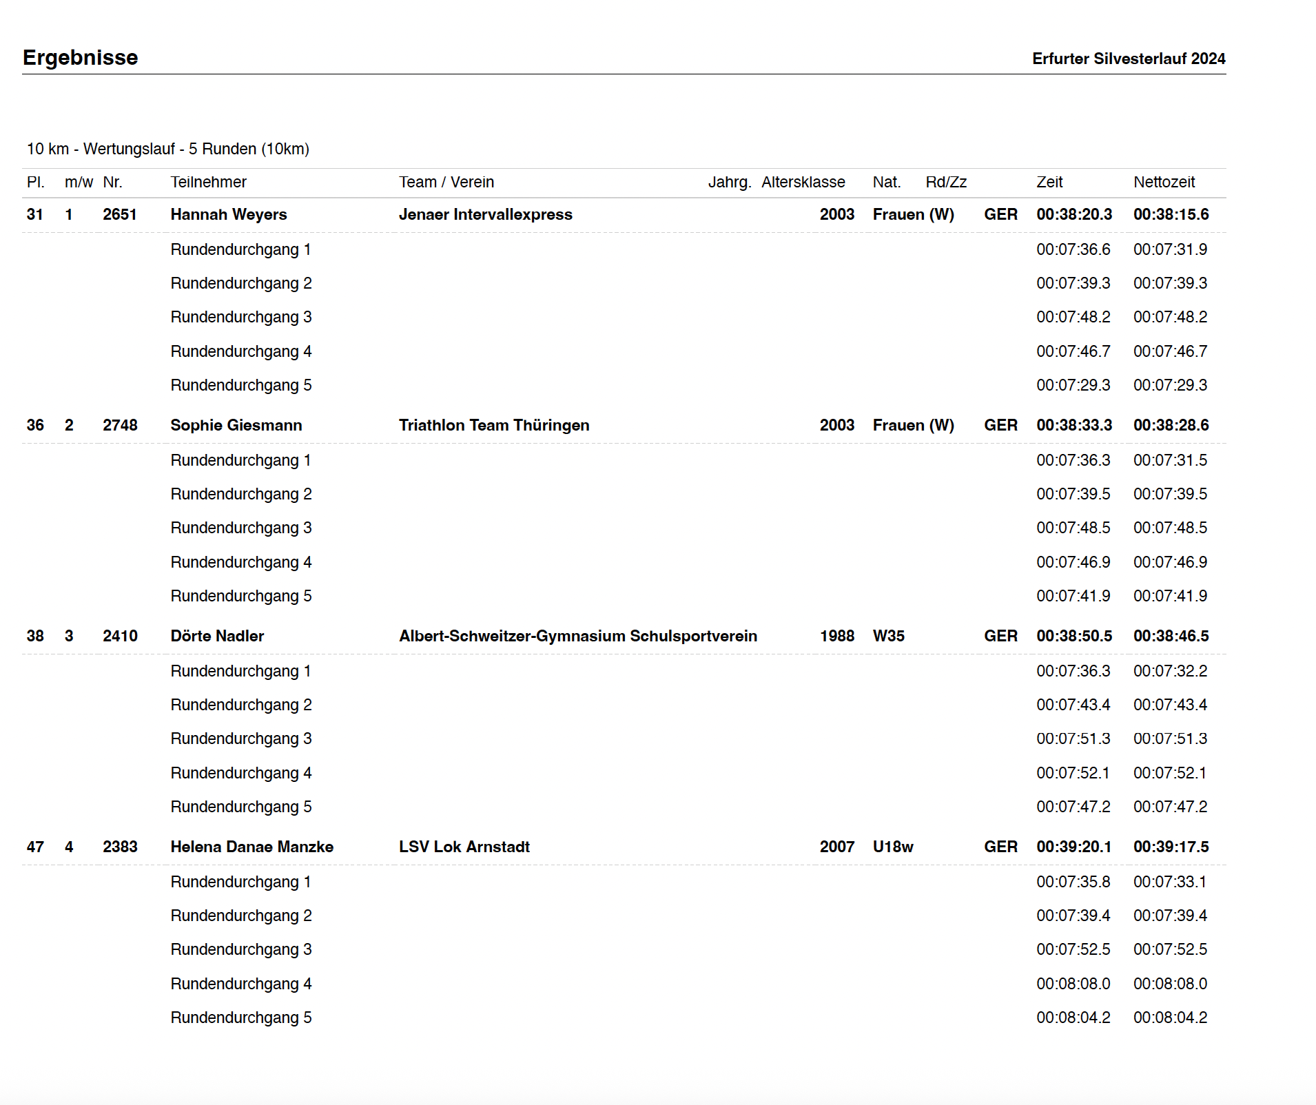Click the Erfurter Silvesterlauf 2024 title
Screen dimensions: 1316x1105
(x=1128, y=59)
